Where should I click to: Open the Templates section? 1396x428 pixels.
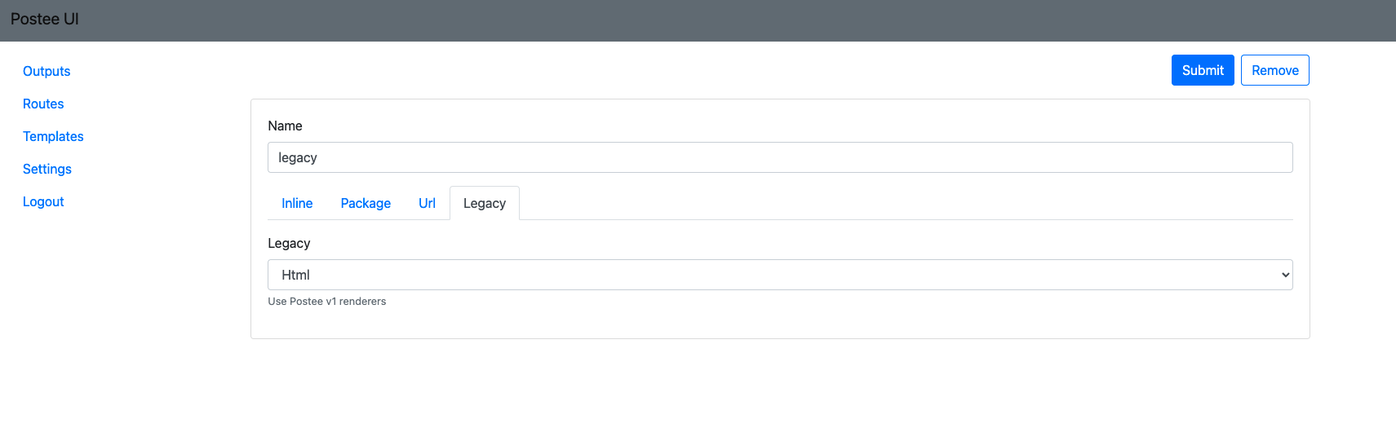click(53, 136)
